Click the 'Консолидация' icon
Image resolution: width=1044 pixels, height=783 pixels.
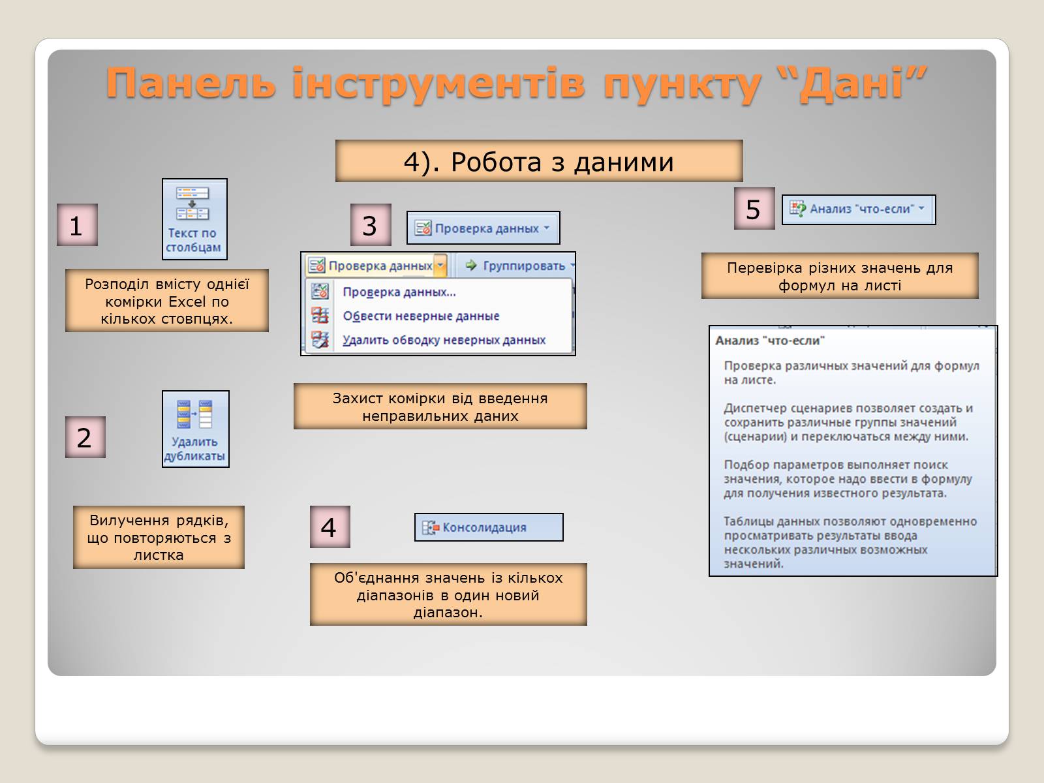coord(430,527)
